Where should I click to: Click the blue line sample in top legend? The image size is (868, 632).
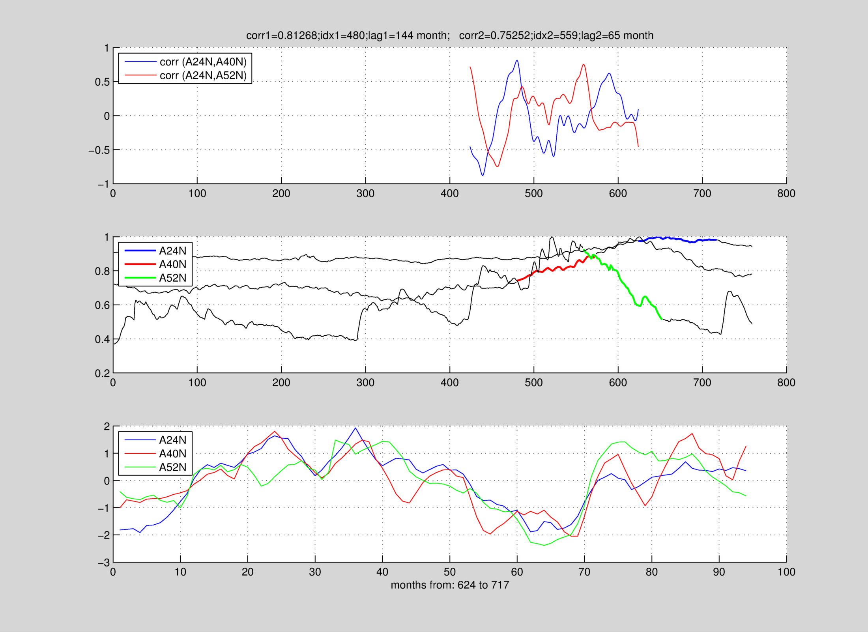tap(140, 62)
